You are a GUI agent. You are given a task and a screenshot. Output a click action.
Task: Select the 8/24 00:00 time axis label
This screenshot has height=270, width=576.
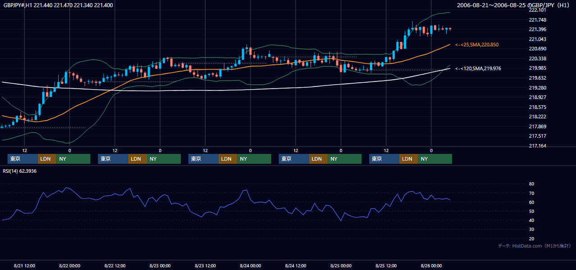[250, 265]
